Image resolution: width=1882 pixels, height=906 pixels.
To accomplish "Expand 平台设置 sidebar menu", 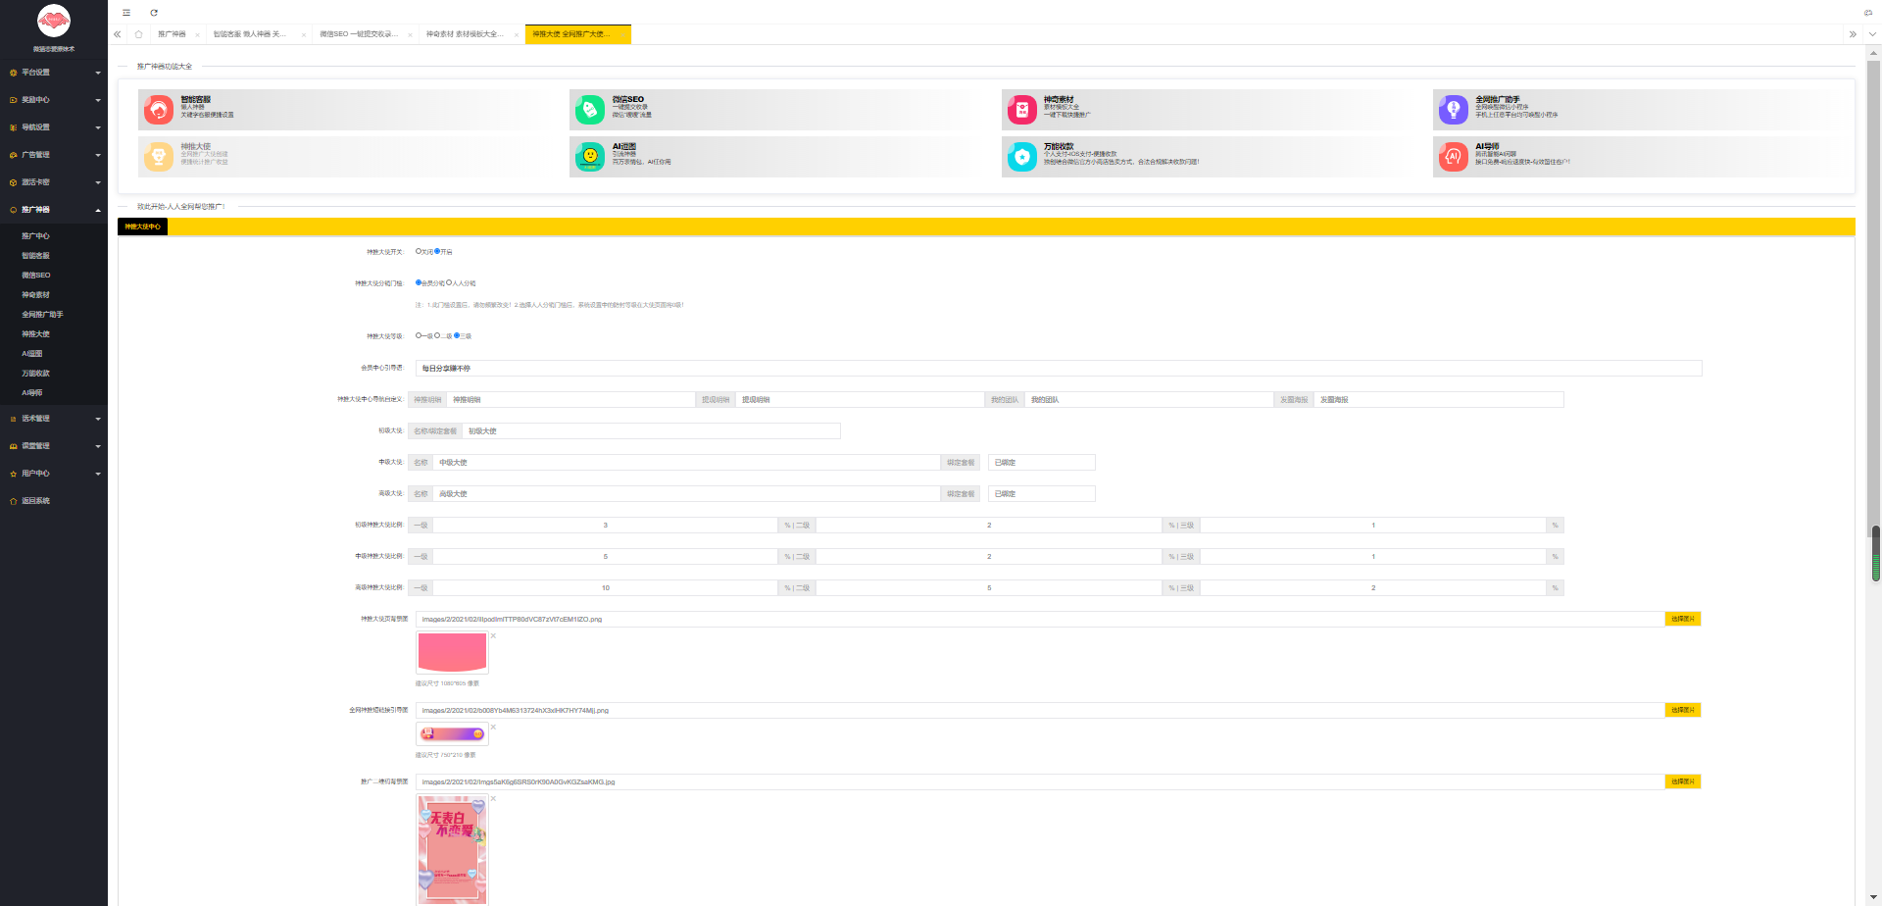I will pos(98,73).
